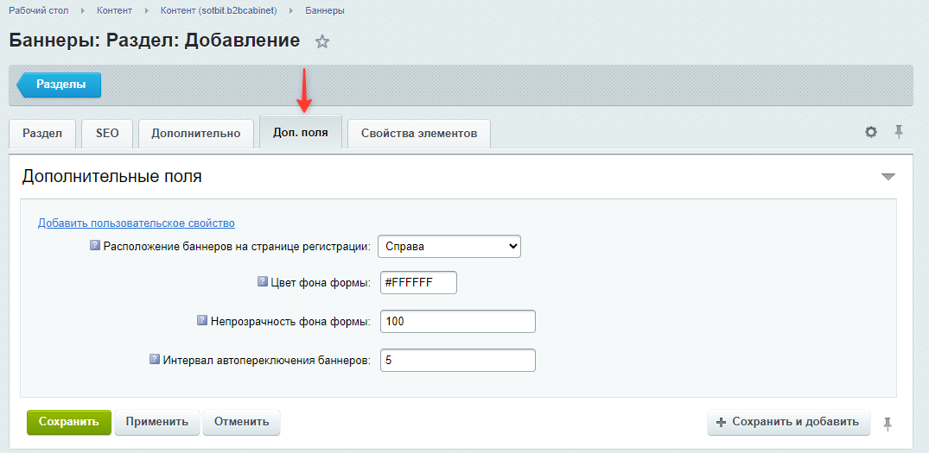Focus the auto-switch interval field
929x453 pixels.
[457, 360]
